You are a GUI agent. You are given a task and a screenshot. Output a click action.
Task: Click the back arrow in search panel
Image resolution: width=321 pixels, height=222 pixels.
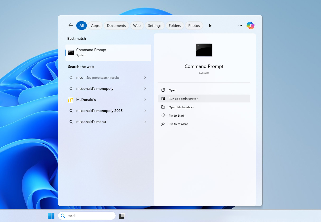70,26
